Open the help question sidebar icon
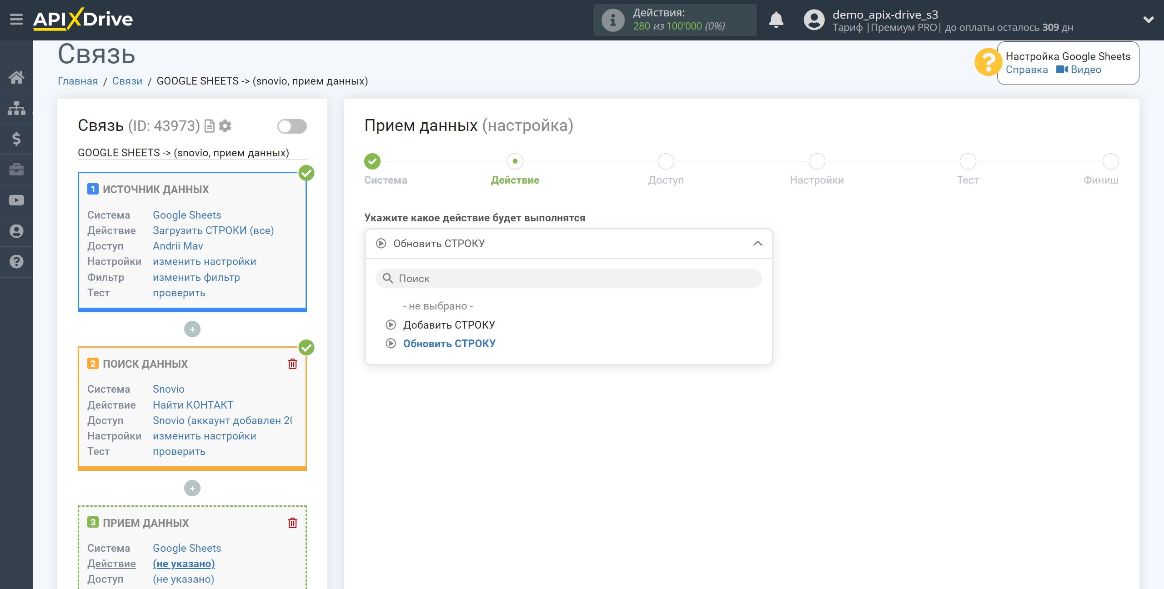The height and width of the screenshot is (589, 1164). tap(16, 262)
